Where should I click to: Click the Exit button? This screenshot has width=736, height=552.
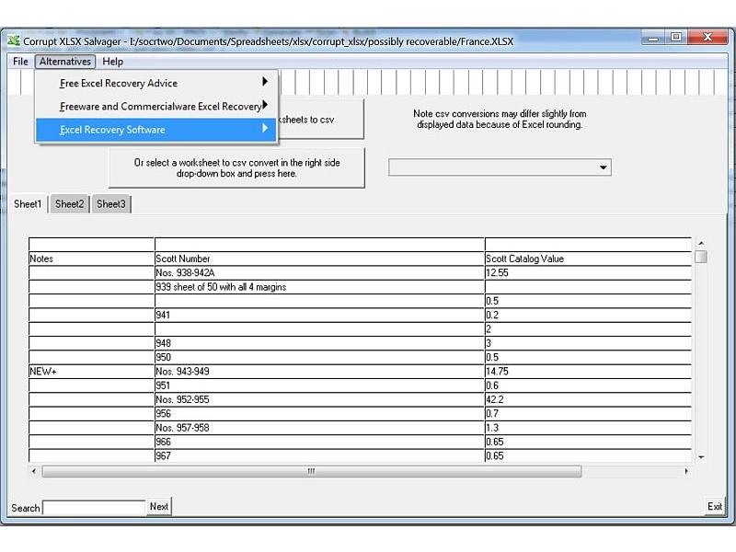[715, 506]
